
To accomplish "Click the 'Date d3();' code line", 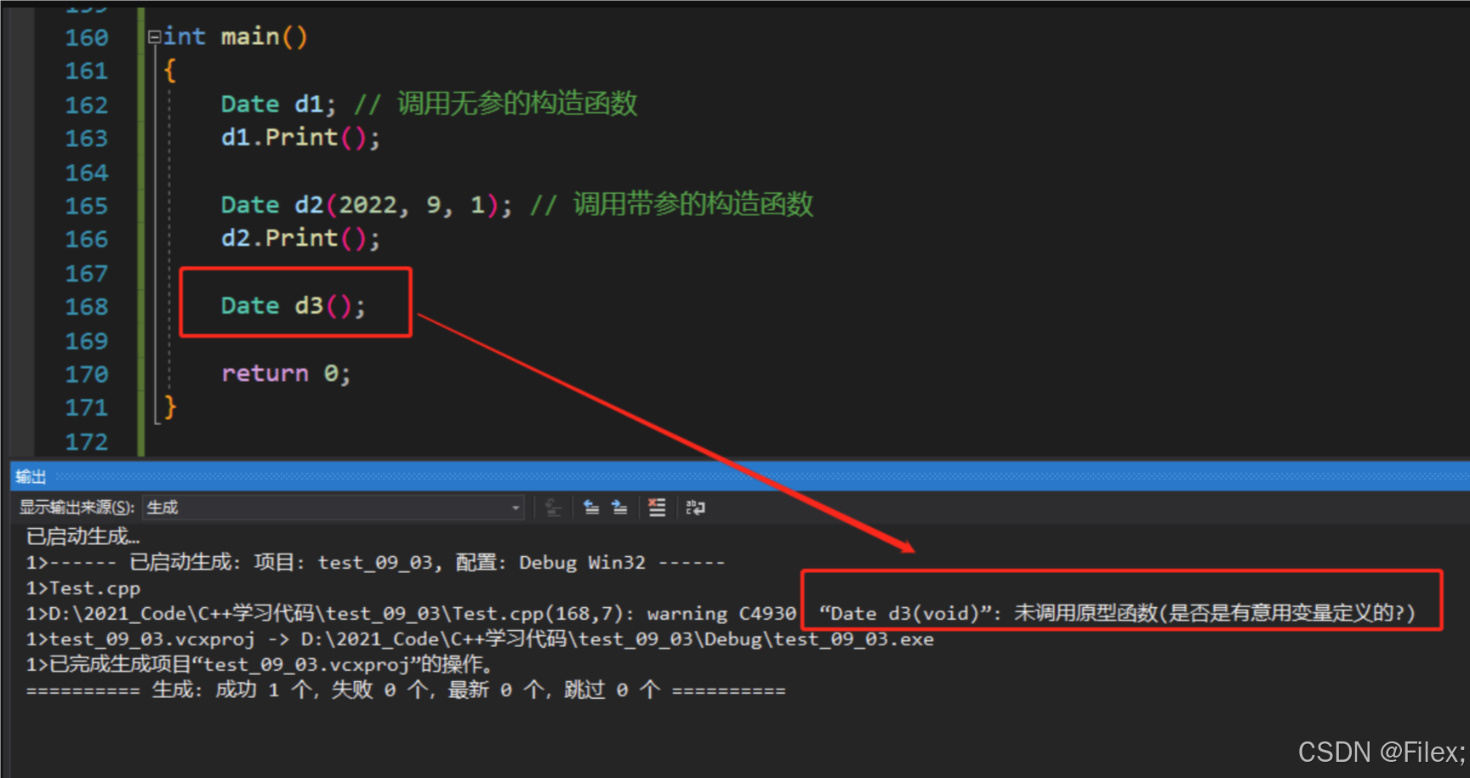I will tap(293, 306).
